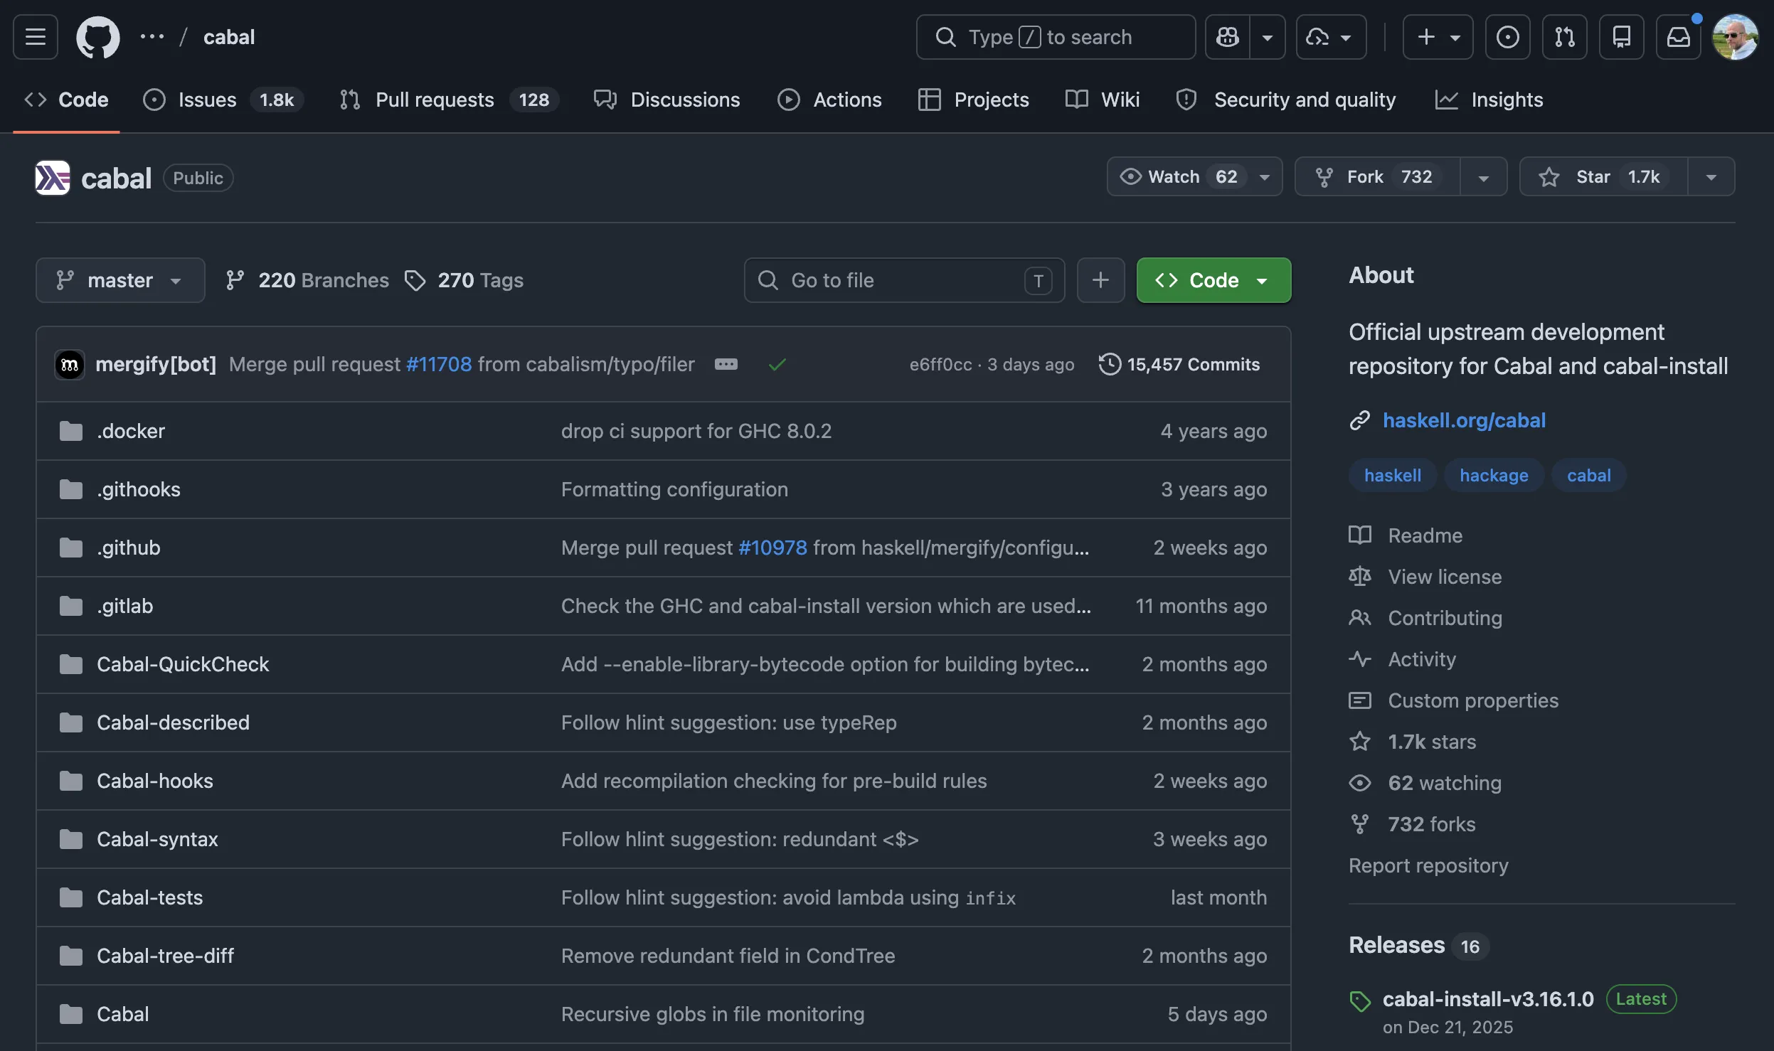Open the master branch selector
Image resolution: width=1774 pixels, height=1051 pixels.
point(120,280)
